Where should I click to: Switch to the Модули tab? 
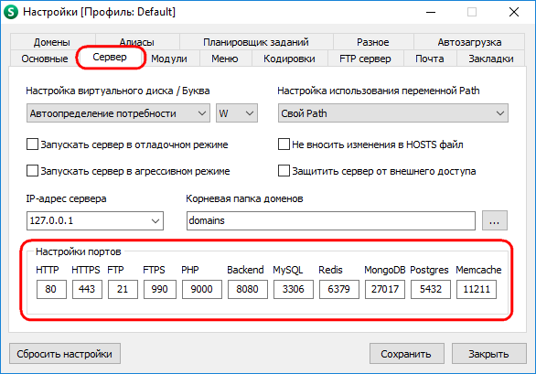click(x=169, y=59)
